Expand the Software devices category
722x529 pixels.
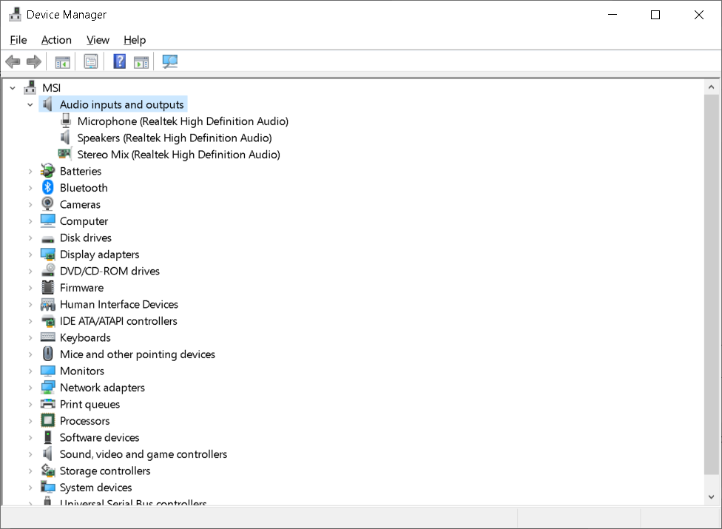pos(30,437)
